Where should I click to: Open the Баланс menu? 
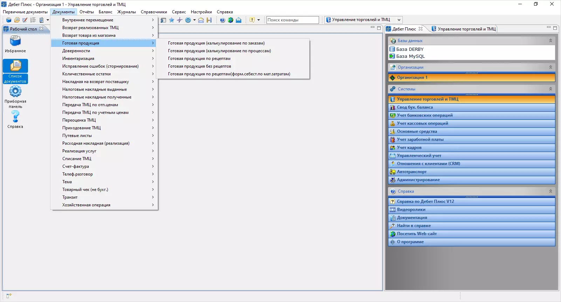coord(105,12)
